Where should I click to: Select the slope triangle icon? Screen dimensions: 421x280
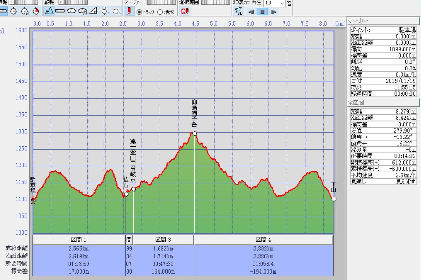(x=93, y=11)
